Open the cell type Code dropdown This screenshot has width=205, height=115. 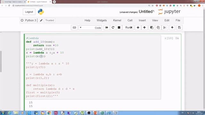(90, 28)
